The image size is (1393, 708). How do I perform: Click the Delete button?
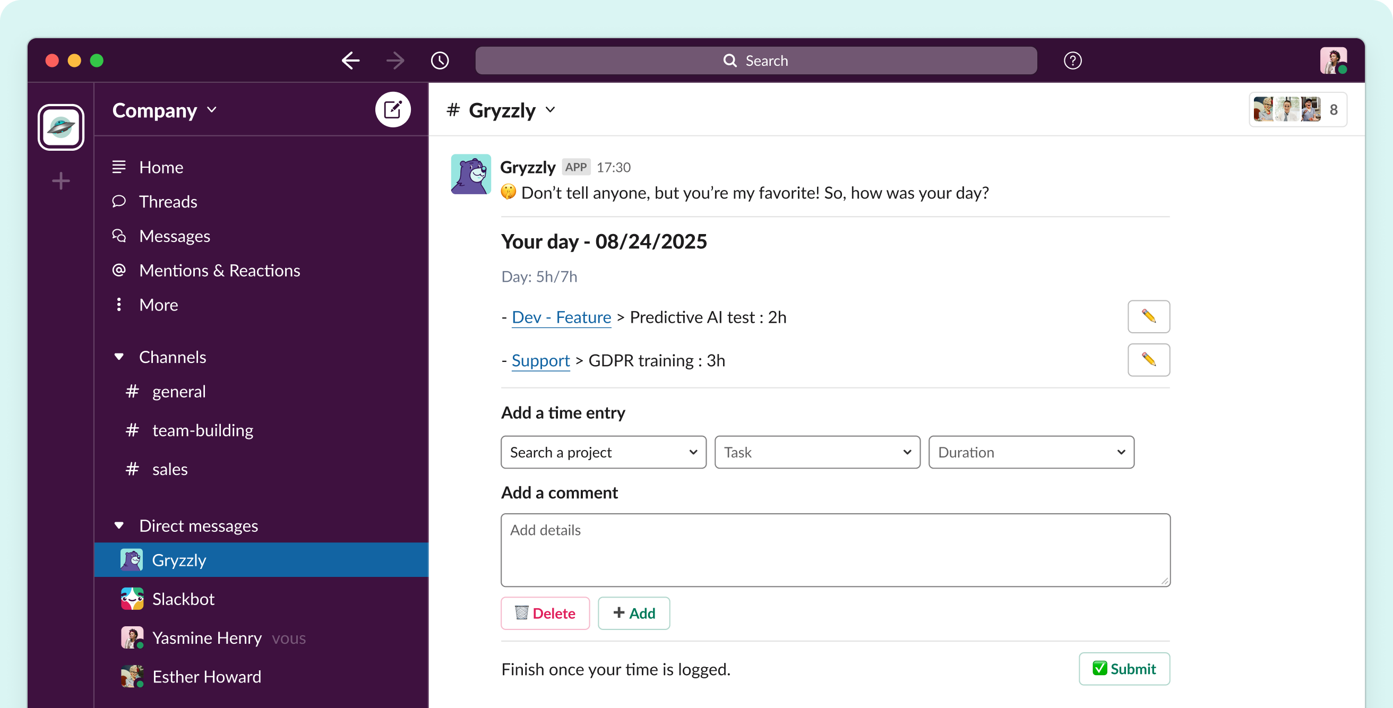pyautogui.click(x=545, y=614)
